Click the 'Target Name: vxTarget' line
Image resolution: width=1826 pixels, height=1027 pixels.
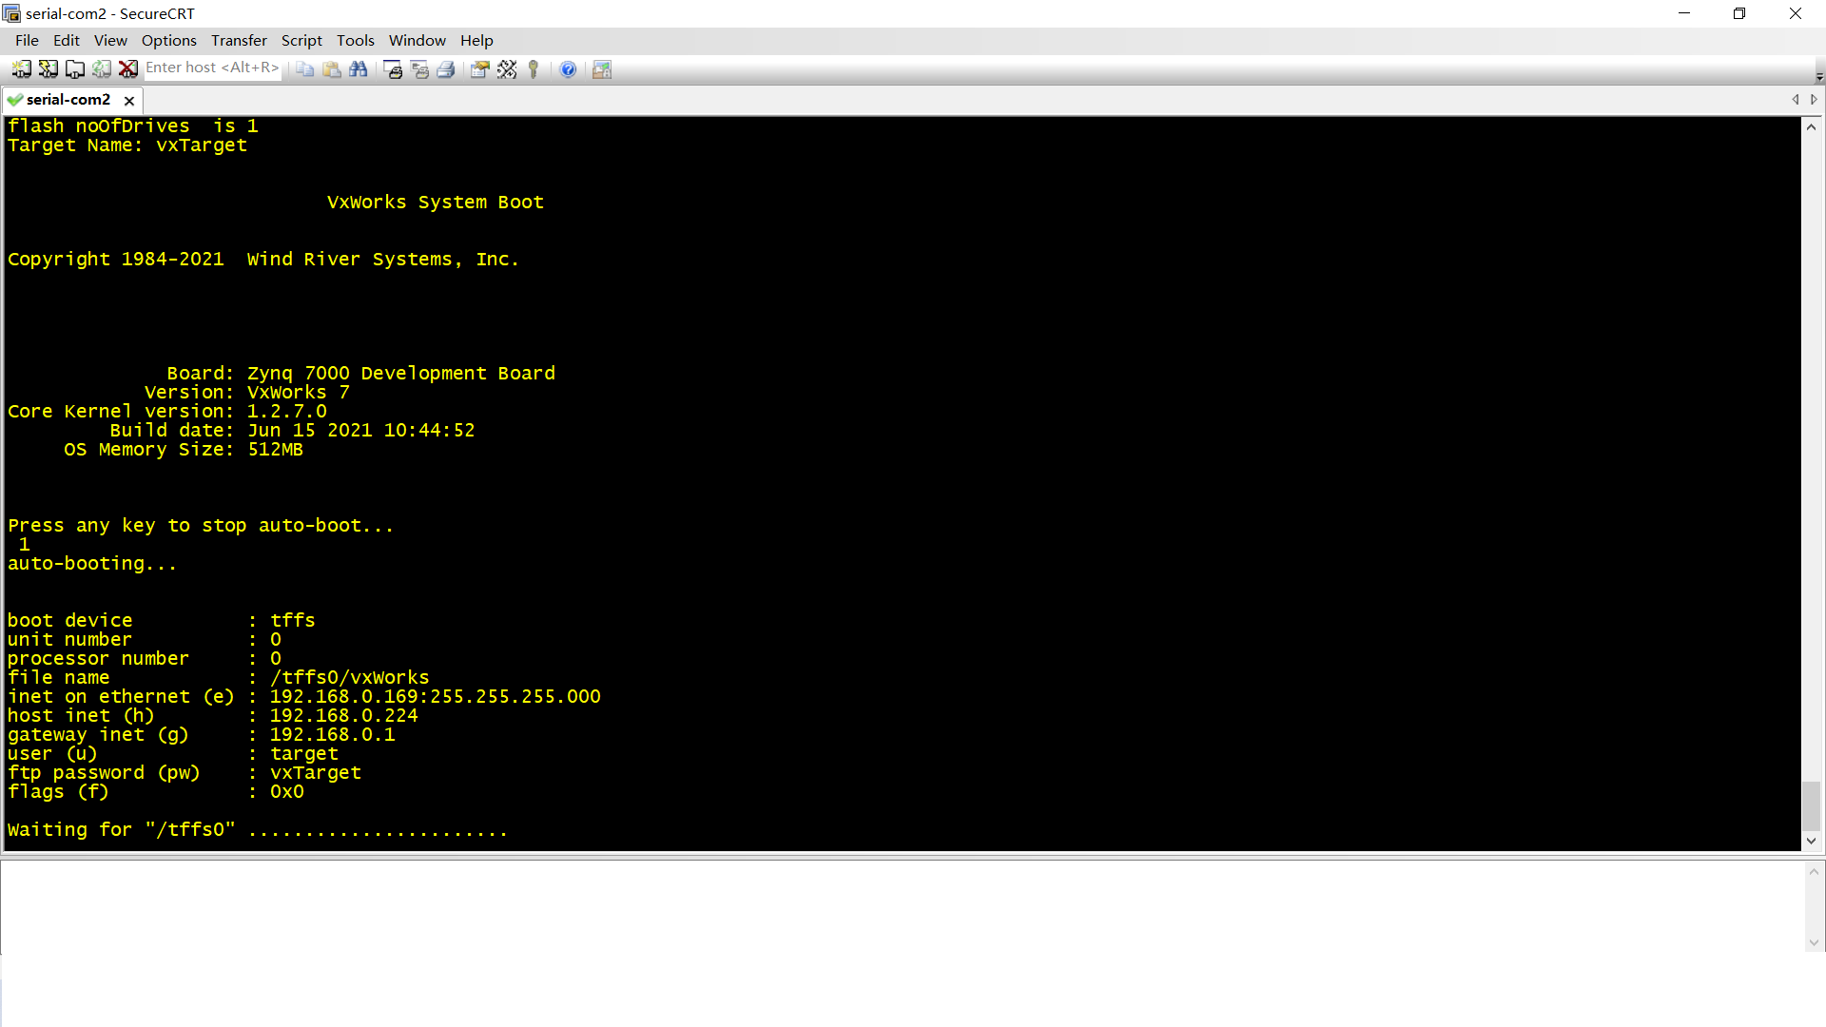[127, 145]
